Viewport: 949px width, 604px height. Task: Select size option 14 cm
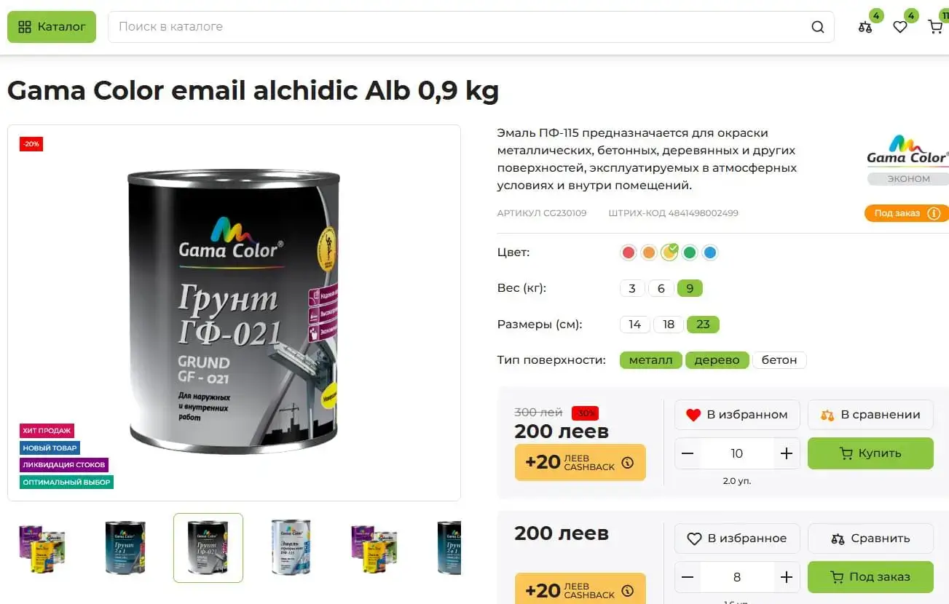click(x=634, y=325)
